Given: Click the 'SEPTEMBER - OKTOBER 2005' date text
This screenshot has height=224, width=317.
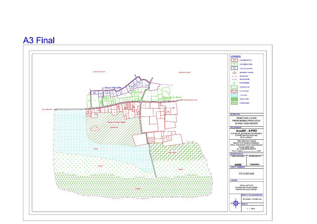Looking at the screenshot, I should [x=252, y=199].
